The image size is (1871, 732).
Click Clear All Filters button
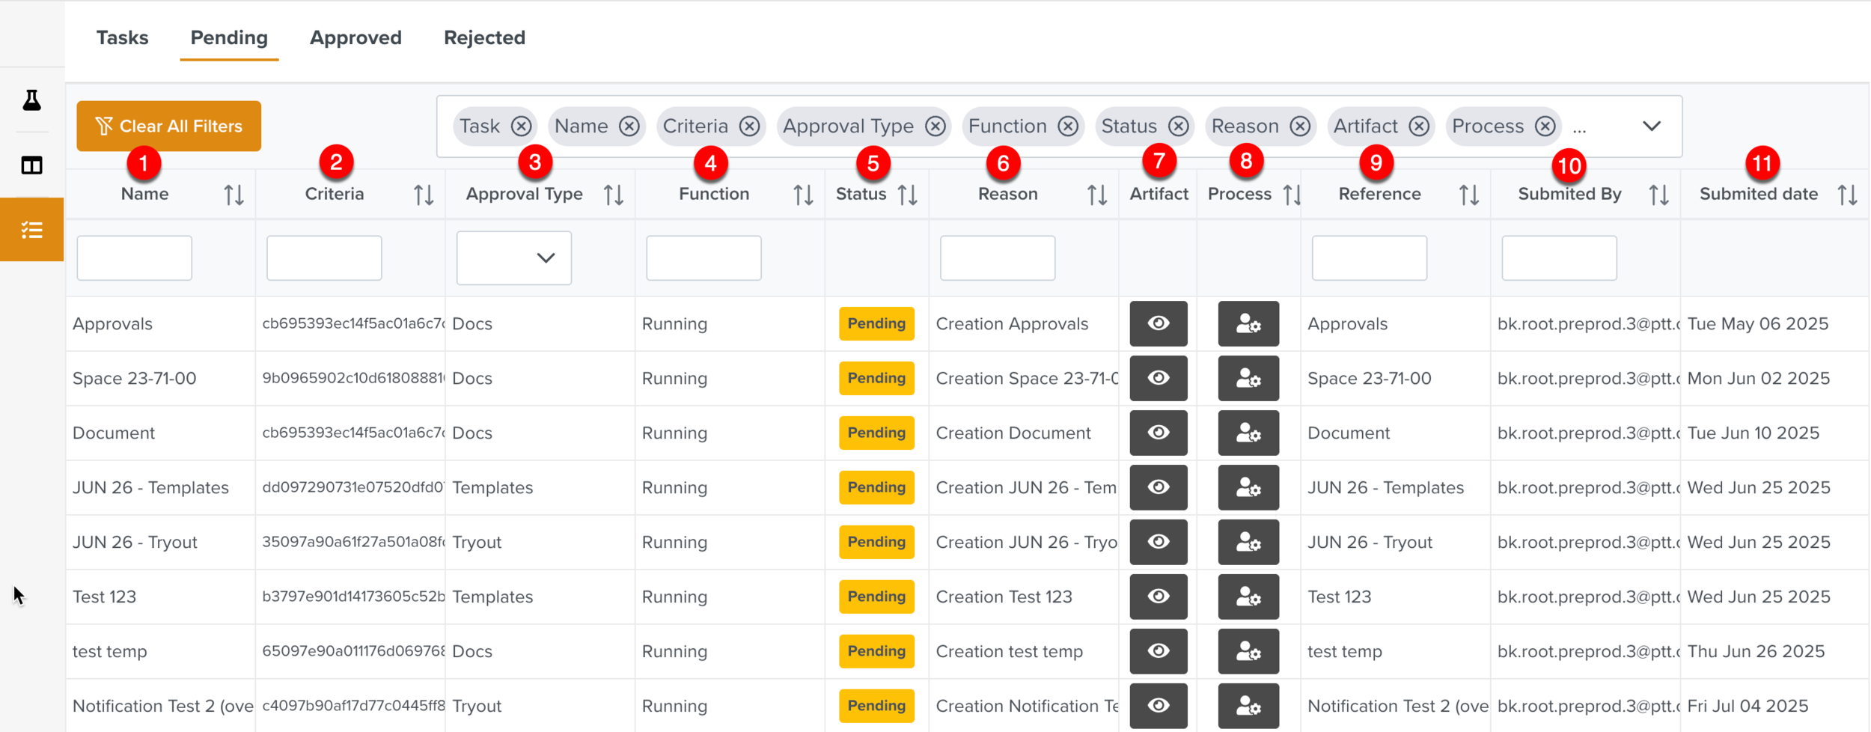click(x=168, y=126)
